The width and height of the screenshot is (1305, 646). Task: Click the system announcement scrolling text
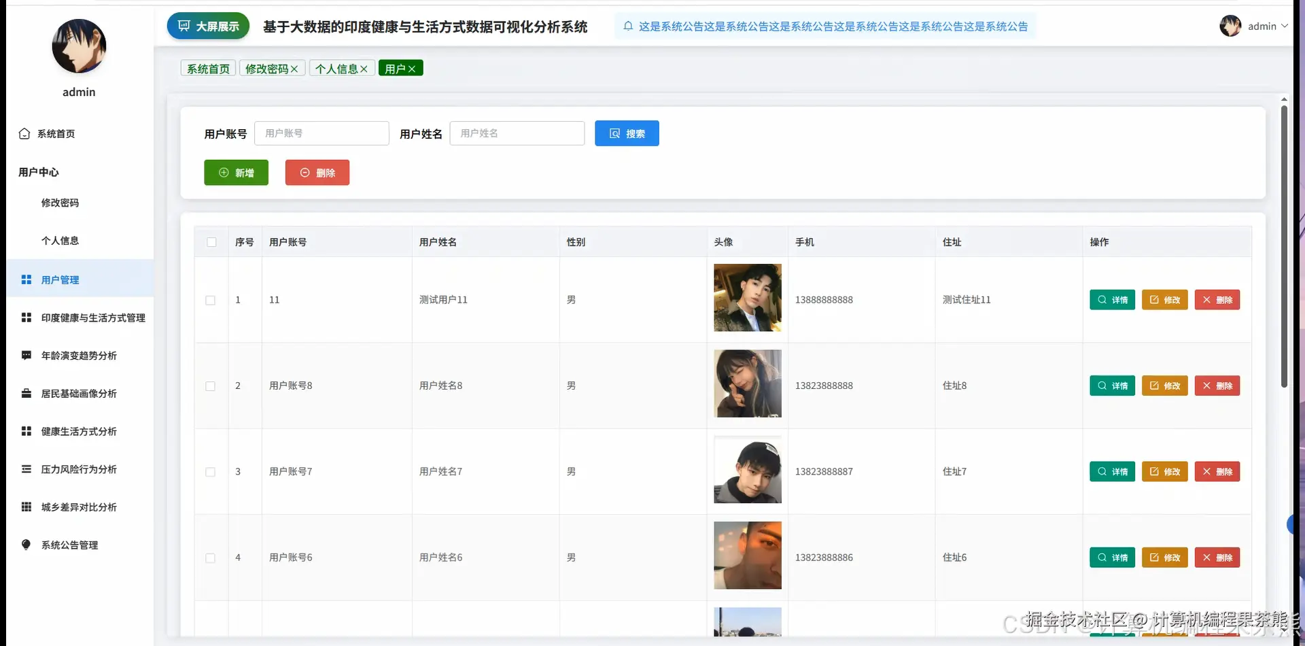tap(833, 26)
